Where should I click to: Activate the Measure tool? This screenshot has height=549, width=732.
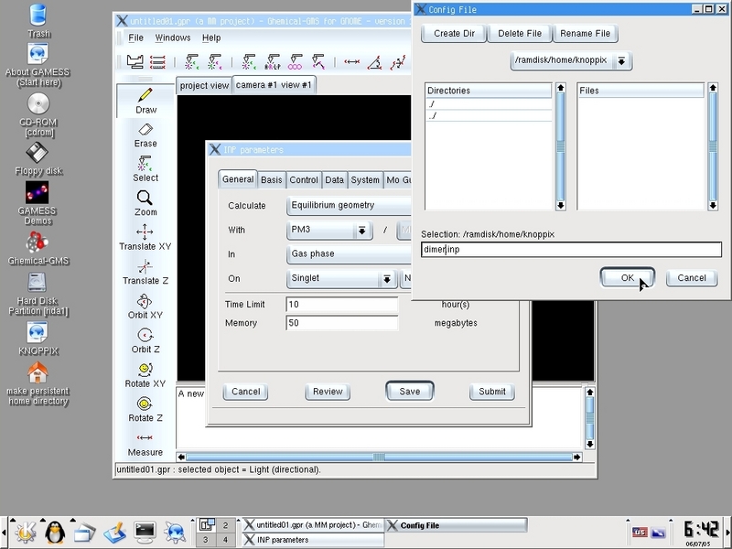point(145,443)
